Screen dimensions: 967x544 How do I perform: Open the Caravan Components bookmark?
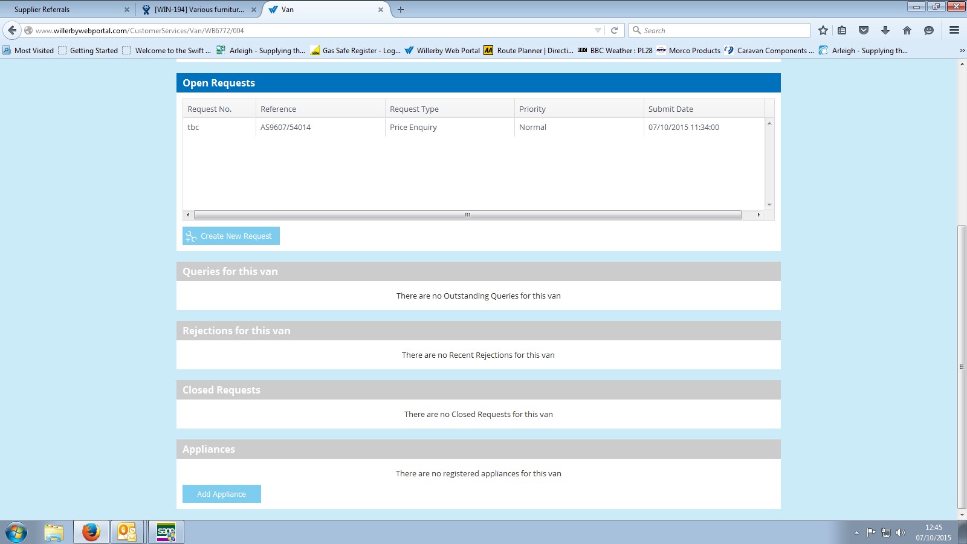click(x=769, y=51)
